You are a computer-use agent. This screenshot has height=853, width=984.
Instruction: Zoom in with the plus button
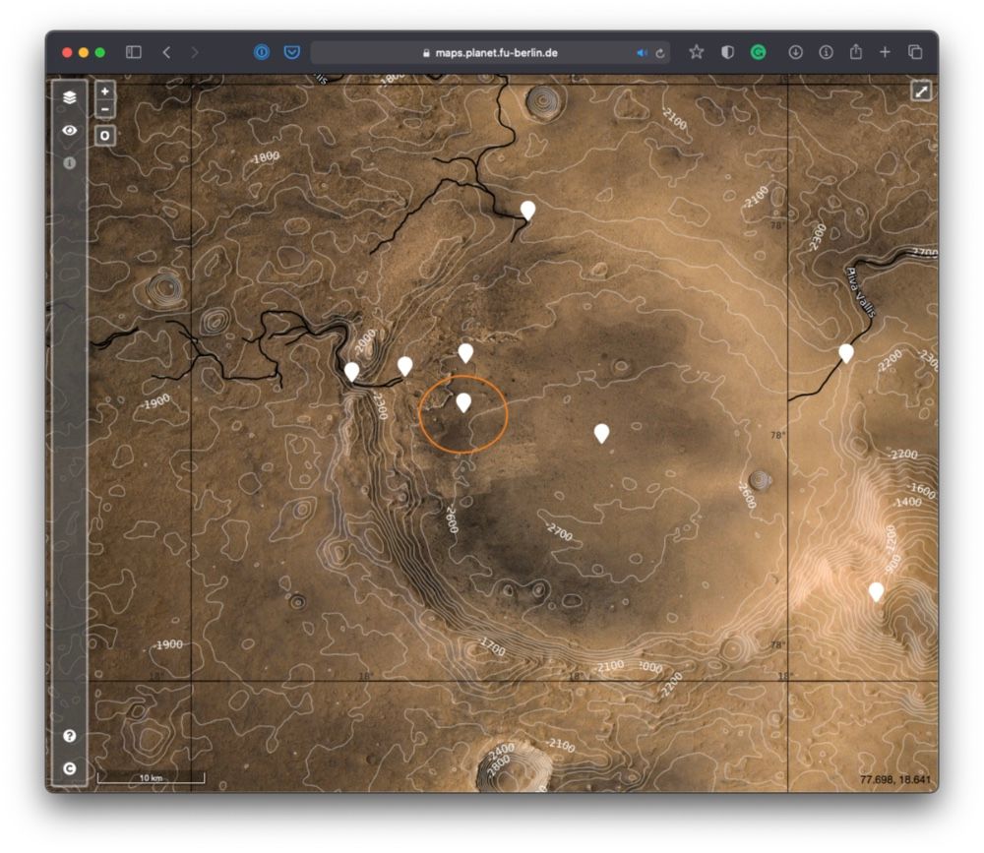(x=105, y=91)
